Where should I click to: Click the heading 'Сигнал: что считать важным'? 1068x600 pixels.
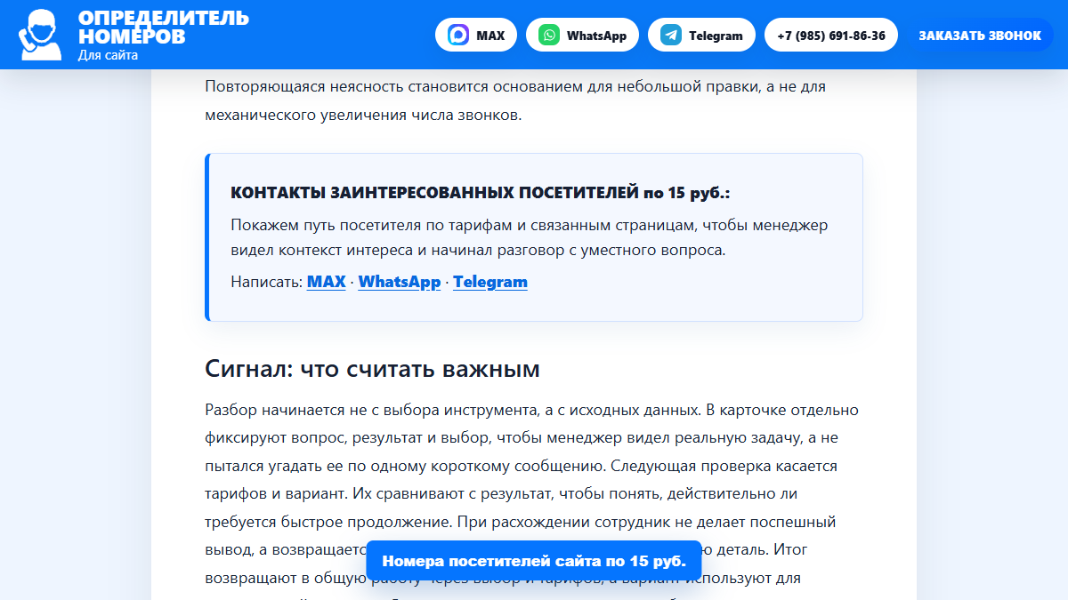pos(372,369)
